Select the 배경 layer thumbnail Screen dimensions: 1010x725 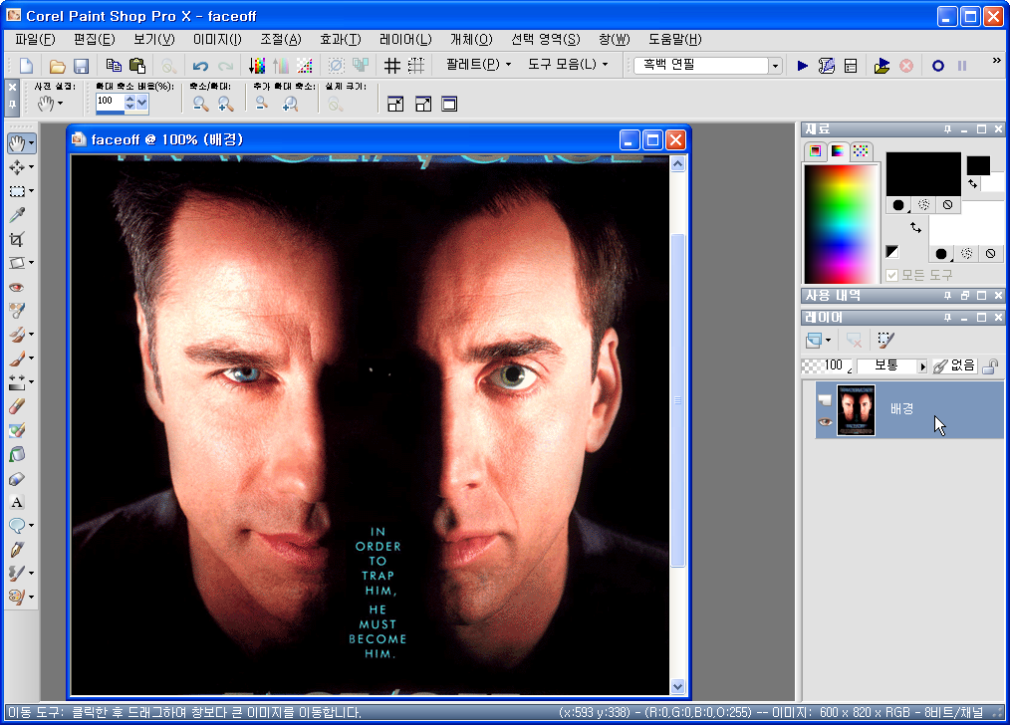pos(856,410)
